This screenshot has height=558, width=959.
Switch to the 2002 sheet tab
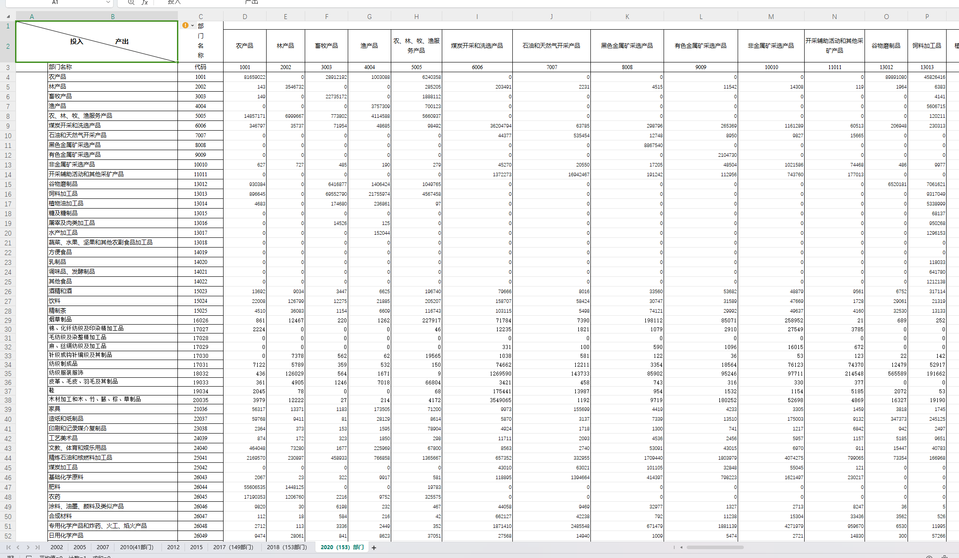[x=57, y=547]
